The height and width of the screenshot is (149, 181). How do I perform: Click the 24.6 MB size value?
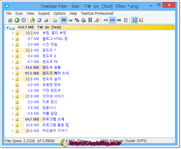pos(32,131)
